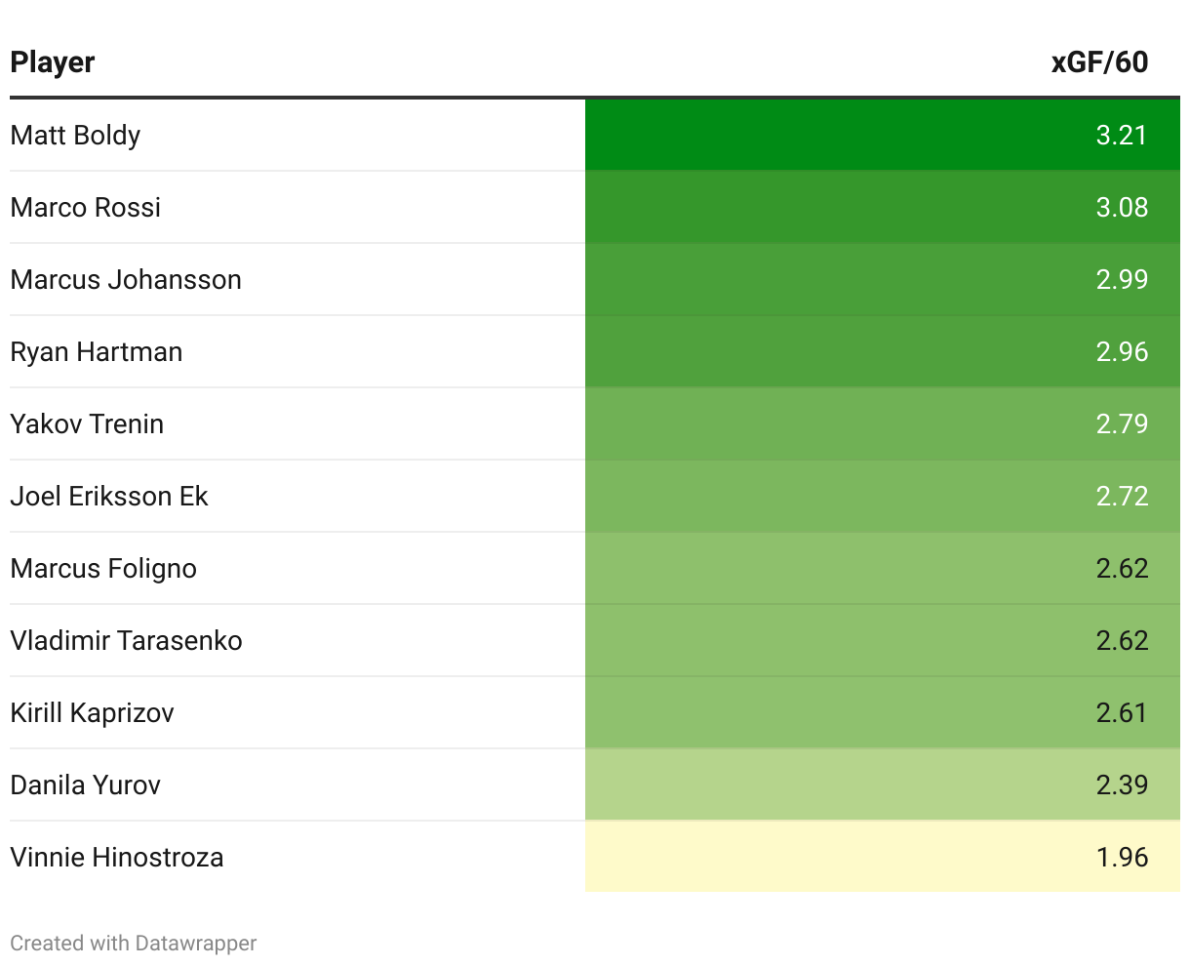Click the Player column header
Image resolution: width=1190 pixels, height=966 pixels.
pyautogui.click(x=53, y=62)
